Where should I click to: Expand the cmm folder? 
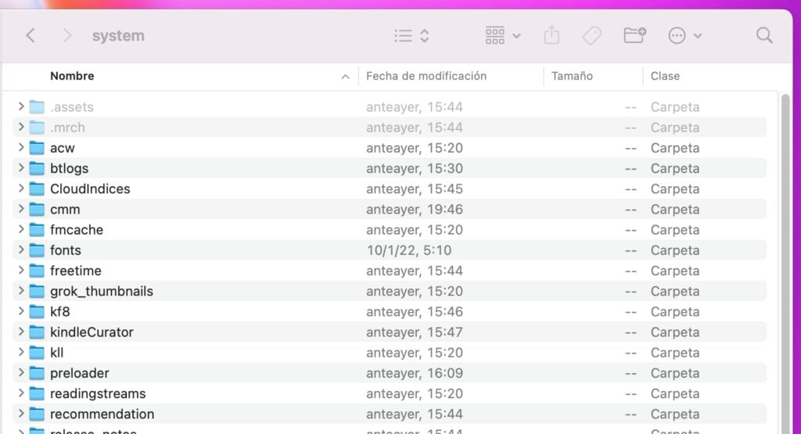coord(21,208)
